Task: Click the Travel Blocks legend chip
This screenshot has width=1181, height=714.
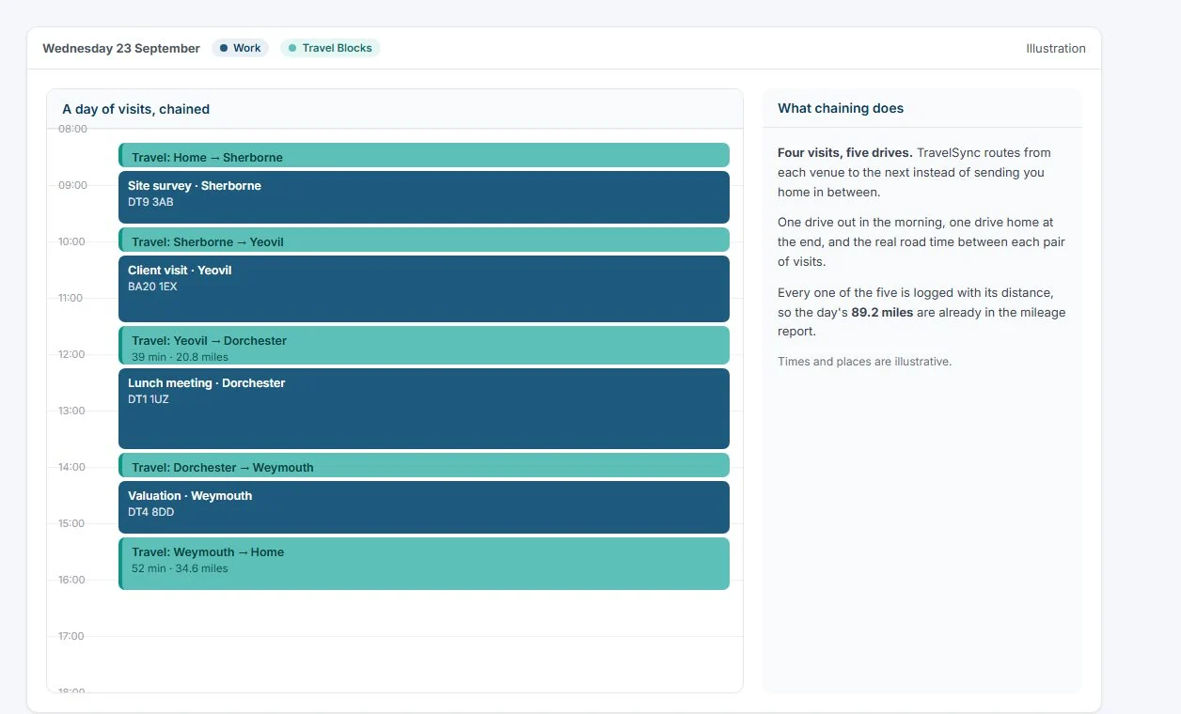Action: click(330, 48)
